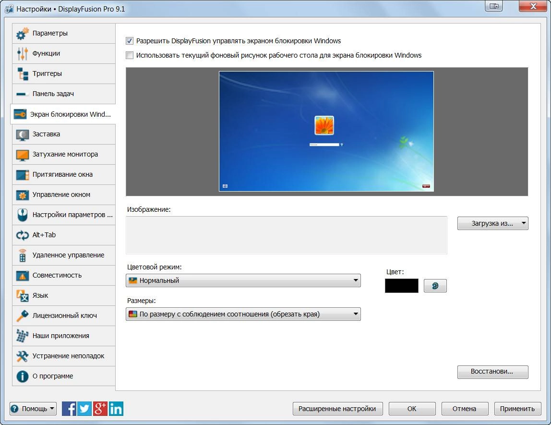Open the Устранение неполадок section
This screenshot has width=551, height=425.
pyautogui.click(x=64, y=356)
